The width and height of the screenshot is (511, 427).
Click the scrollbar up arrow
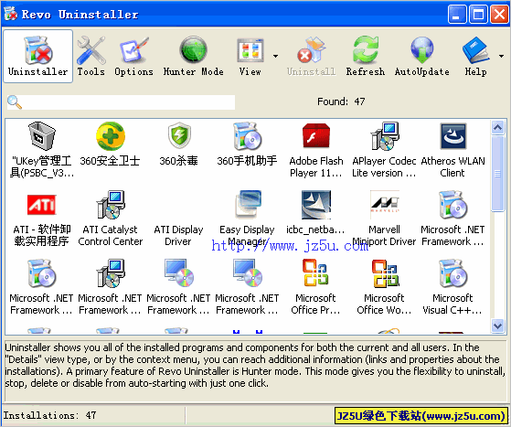(x=497, y=127)
